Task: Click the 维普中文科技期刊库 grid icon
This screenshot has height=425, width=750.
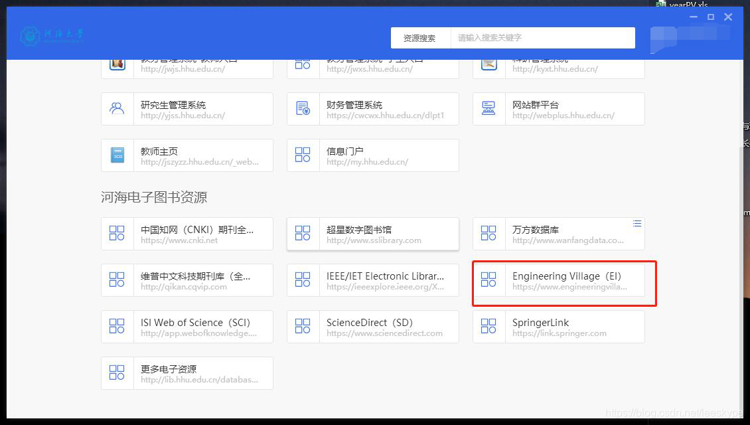Action: pyautogui.click(x=117, y=280)
